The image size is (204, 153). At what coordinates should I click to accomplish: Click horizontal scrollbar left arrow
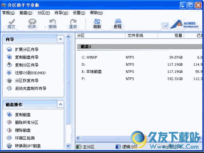[78, 138]
